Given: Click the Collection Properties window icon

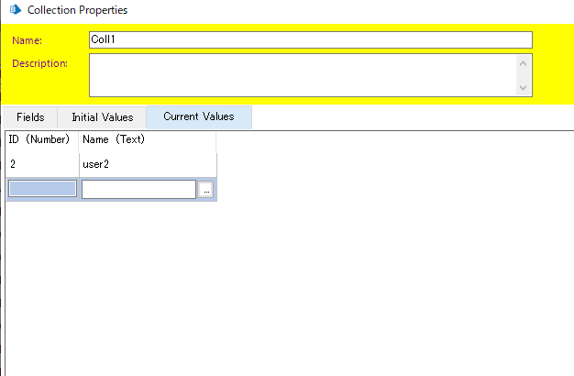Looking at the screenshot, I should coord(14,10).
